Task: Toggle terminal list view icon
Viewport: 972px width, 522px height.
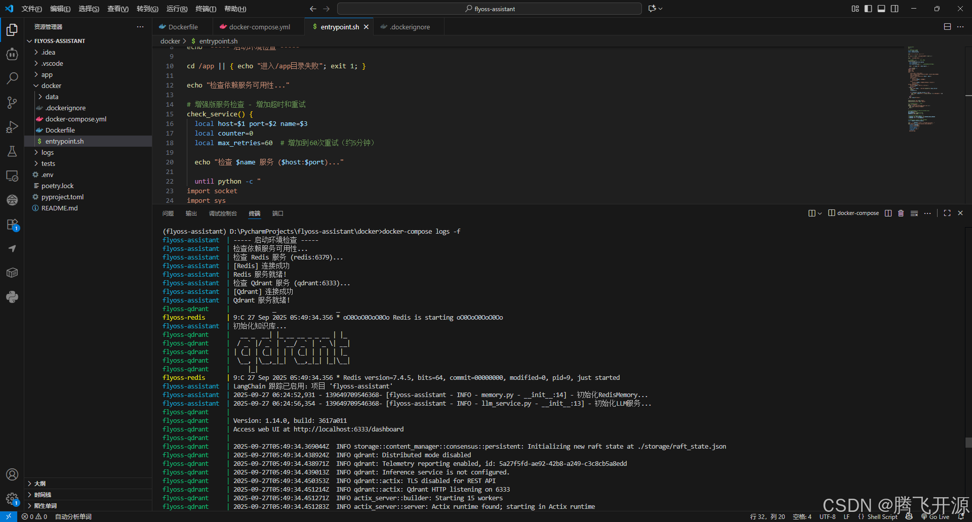Action: (914, 213)
